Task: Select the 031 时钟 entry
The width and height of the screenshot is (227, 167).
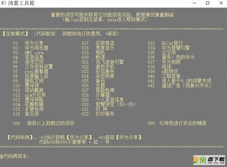Action: point(95,109)
